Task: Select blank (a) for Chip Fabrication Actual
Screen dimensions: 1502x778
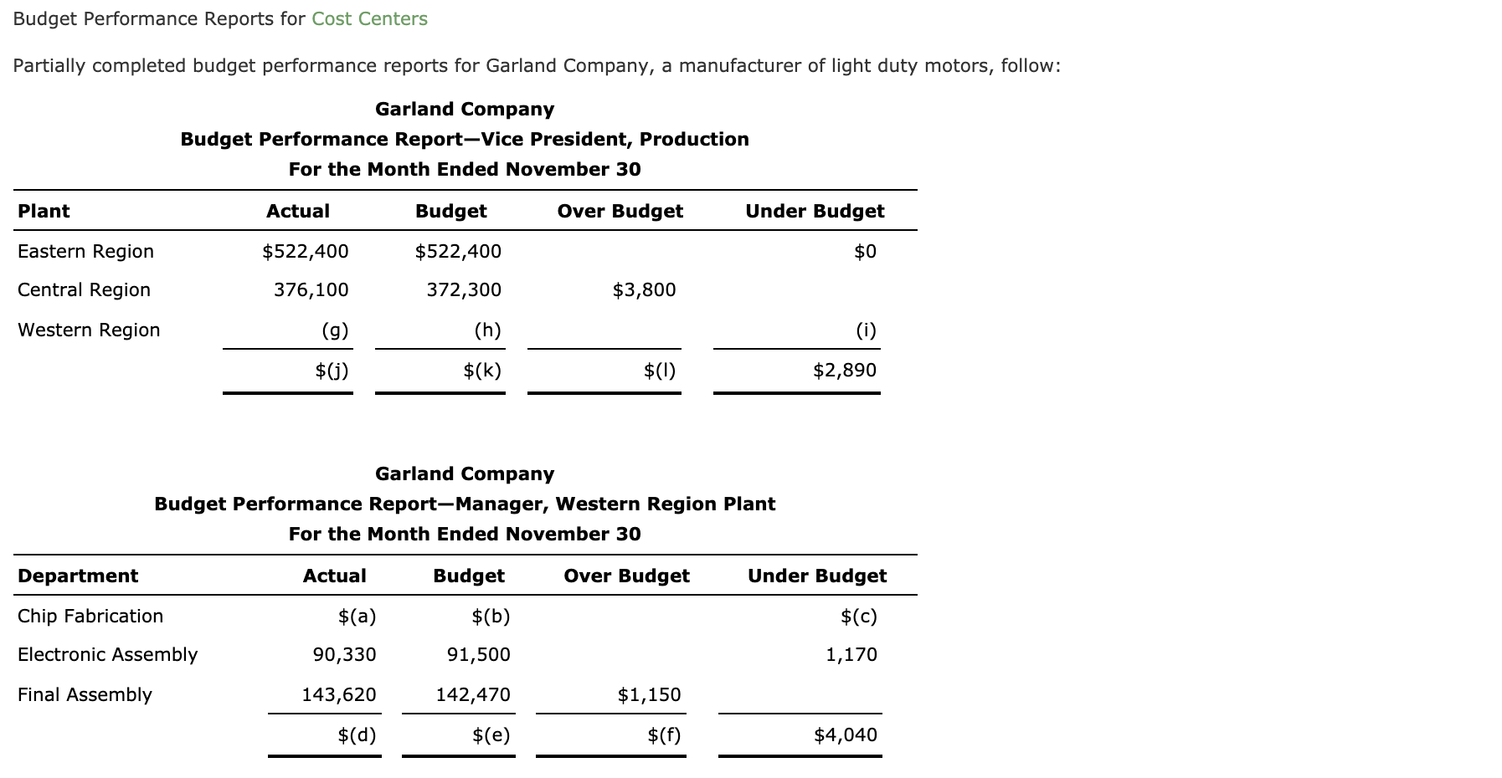Action: [357, 617]
